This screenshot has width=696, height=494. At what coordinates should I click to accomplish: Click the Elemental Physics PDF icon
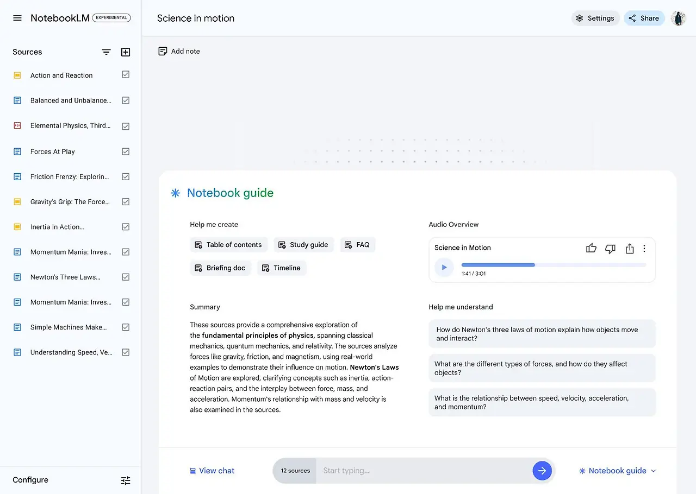pyautogui.click(x=17, y=125)
